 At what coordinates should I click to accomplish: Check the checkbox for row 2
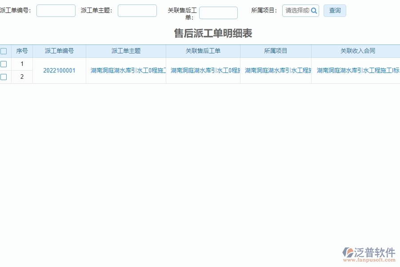point(4,77)
